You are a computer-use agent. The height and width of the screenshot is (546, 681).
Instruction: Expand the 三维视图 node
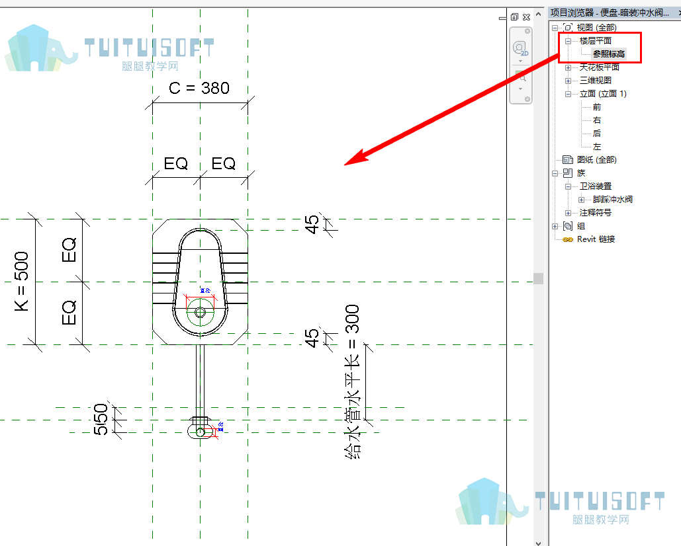click(568, 81)
